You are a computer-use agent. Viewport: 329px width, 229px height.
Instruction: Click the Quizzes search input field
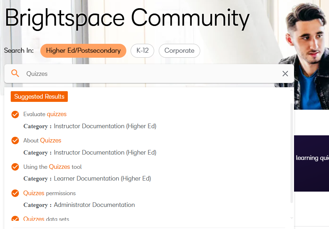pos(149,74)
